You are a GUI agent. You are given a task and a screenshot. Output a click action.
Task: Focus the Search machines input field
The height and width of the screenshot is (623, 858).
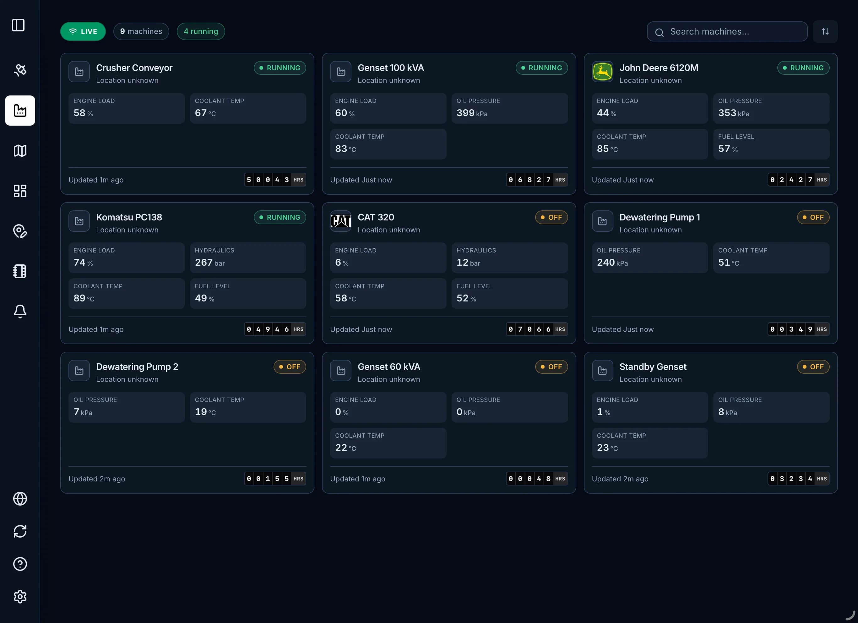727,31
